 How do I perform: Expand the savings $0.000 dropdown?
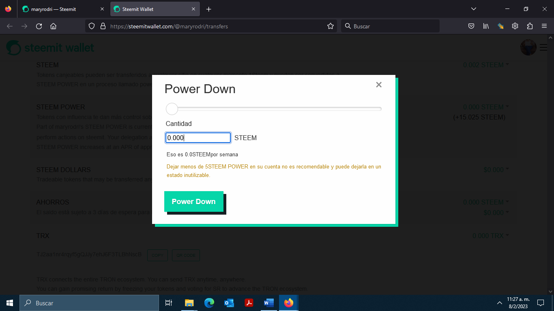click(x=496, y=213)
